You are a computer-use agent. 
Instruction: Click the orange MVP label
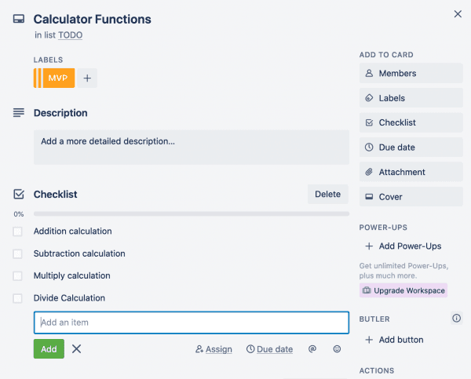58,78
